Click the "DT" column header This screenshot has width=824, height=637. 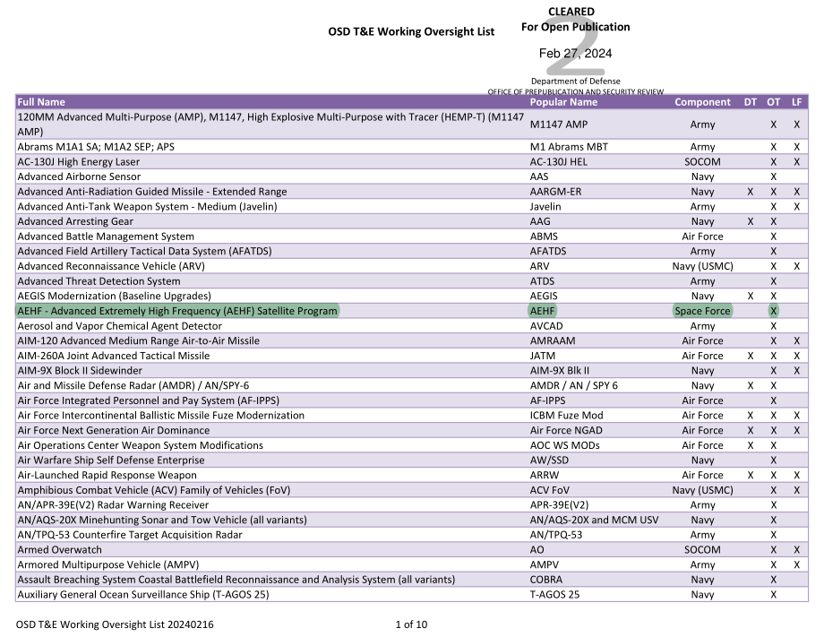coord(750,102)
